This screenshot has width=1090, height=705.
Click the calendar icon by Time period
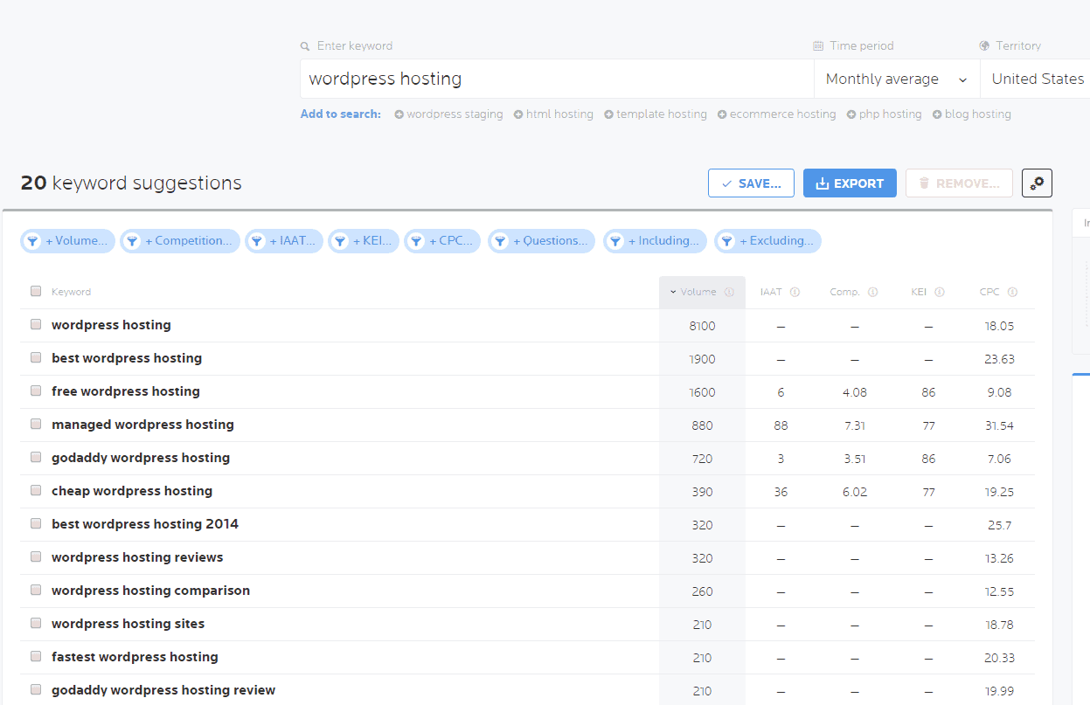(x=818, y=46)
